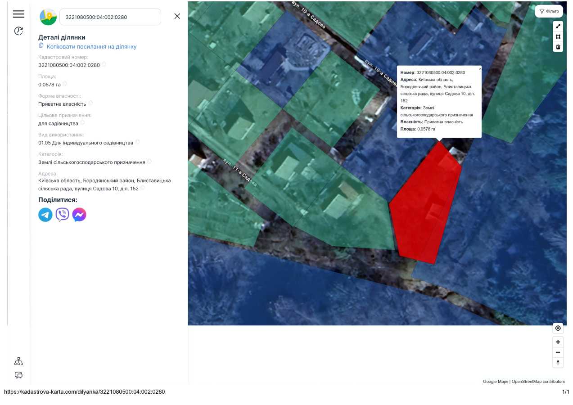This screenshot has width=573, height=405.
Task: Click Копіювати посилання на ділянку link
Action: coord(91,47)
